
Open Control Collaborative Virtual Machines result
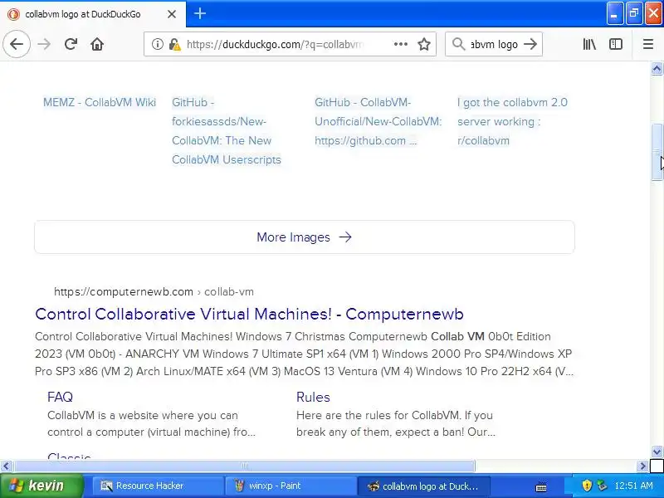tap(249, 315)
